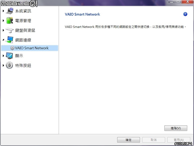This screenshot has width=194, height=146.
Task: Click the Display (顯示) monitor icon
Action: (x=9, y=56)
